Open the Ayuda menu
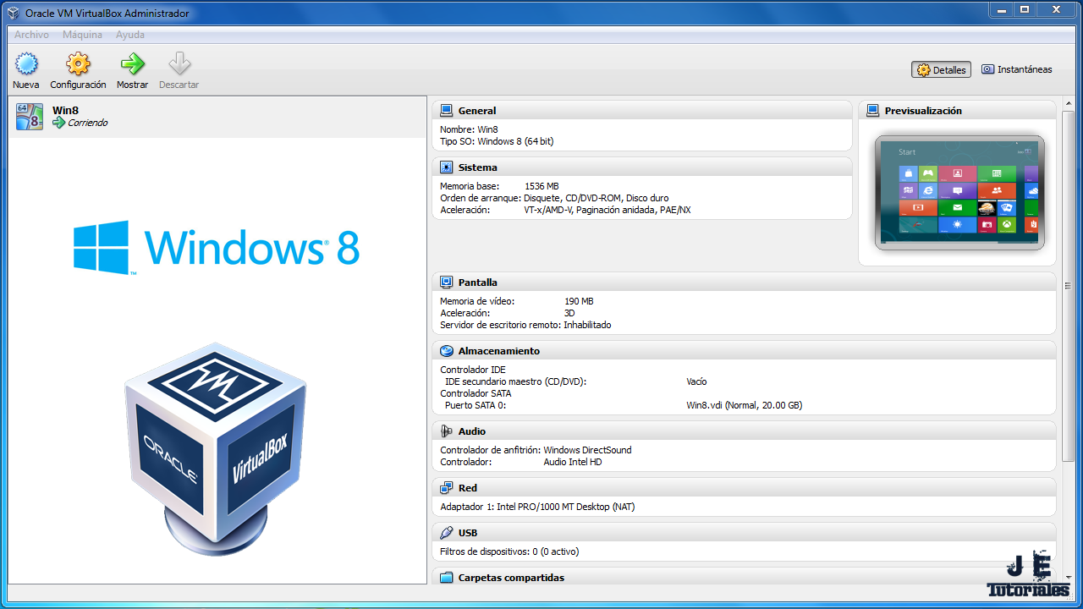The height and width of the screenshot is (609, 1083). click(x=130, y=35)
